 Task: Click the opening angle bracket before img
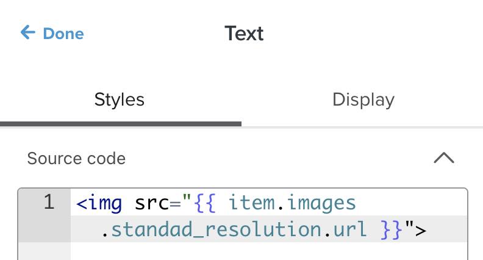coord(82,203)
